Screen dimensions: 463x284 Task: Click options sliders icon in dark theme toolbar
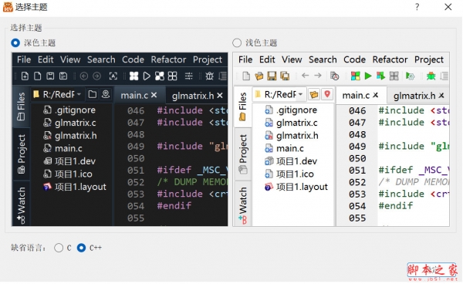point(189,76)
